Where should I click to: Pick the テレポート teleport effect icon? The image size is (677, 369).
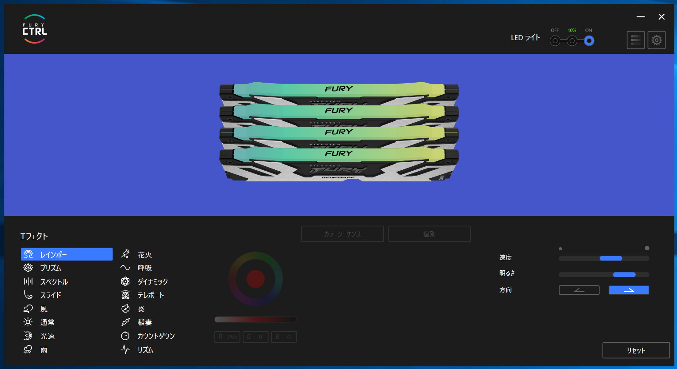(125, 295)
